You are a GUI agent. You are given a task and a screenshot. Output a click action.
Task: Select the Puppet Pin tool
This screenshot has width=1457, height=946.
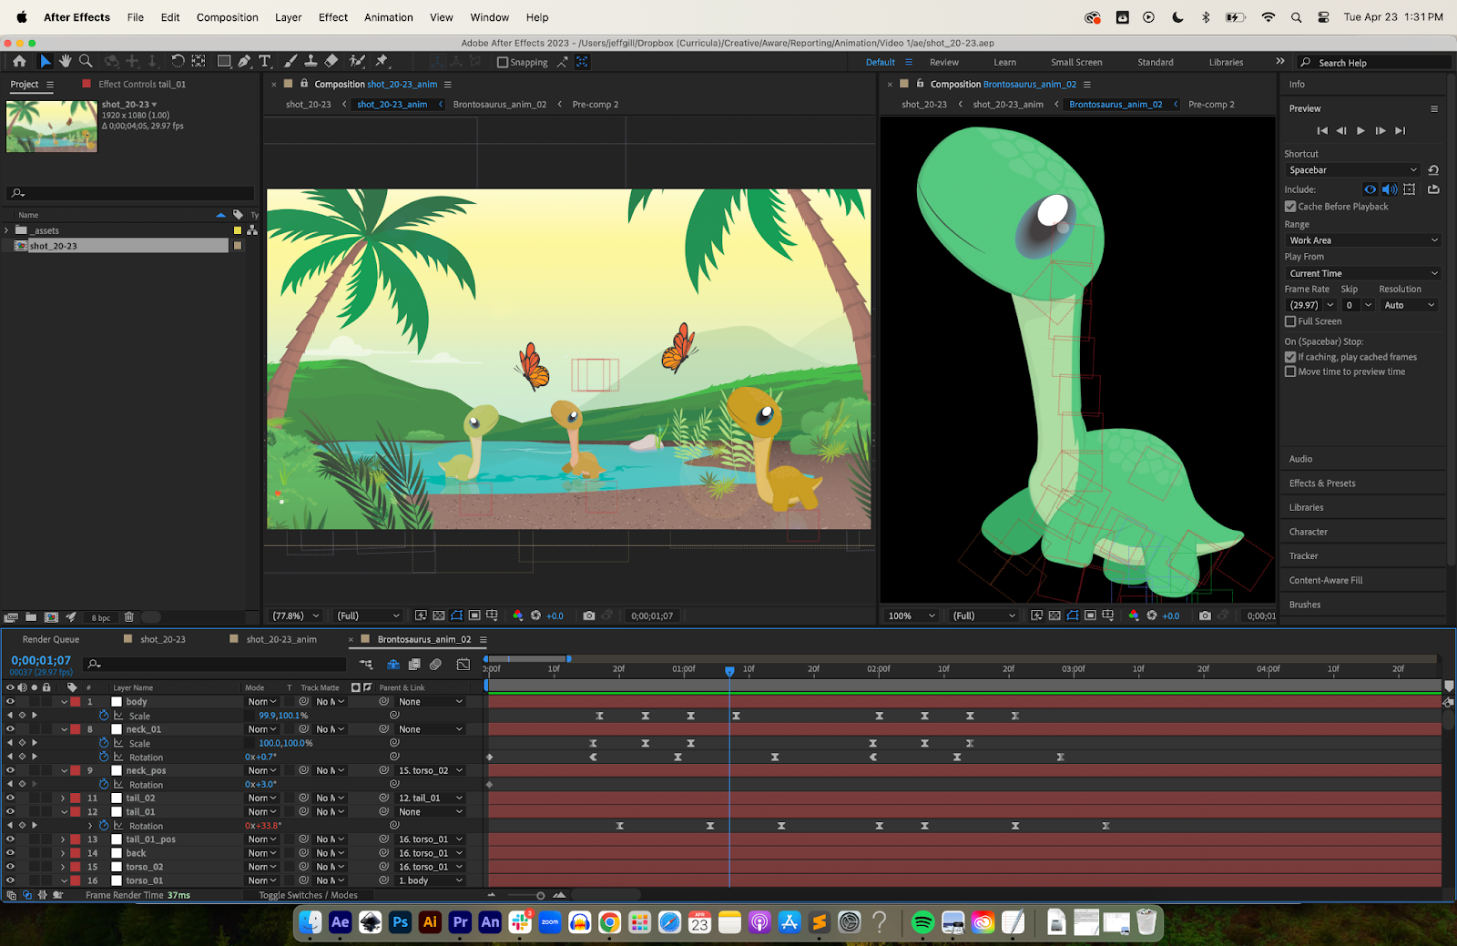[382, 61]
